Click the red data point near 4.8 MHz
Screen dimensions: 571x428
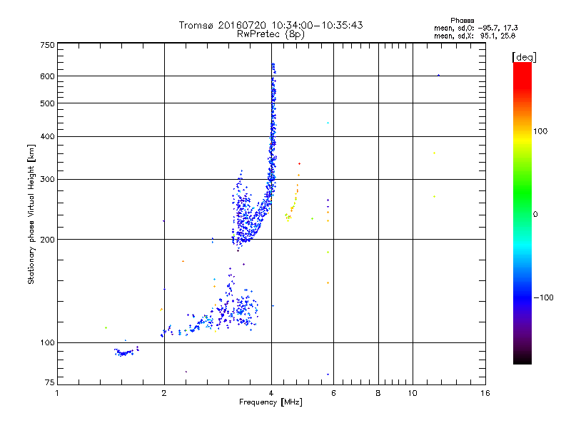tap(299, 164)
